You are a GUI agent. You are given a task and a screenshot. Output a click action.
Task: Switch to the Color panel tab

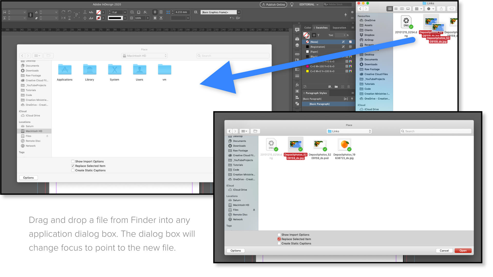[x=308, y=28]
